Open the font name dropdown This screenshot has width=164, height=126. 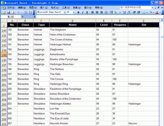tap(65, 12)
